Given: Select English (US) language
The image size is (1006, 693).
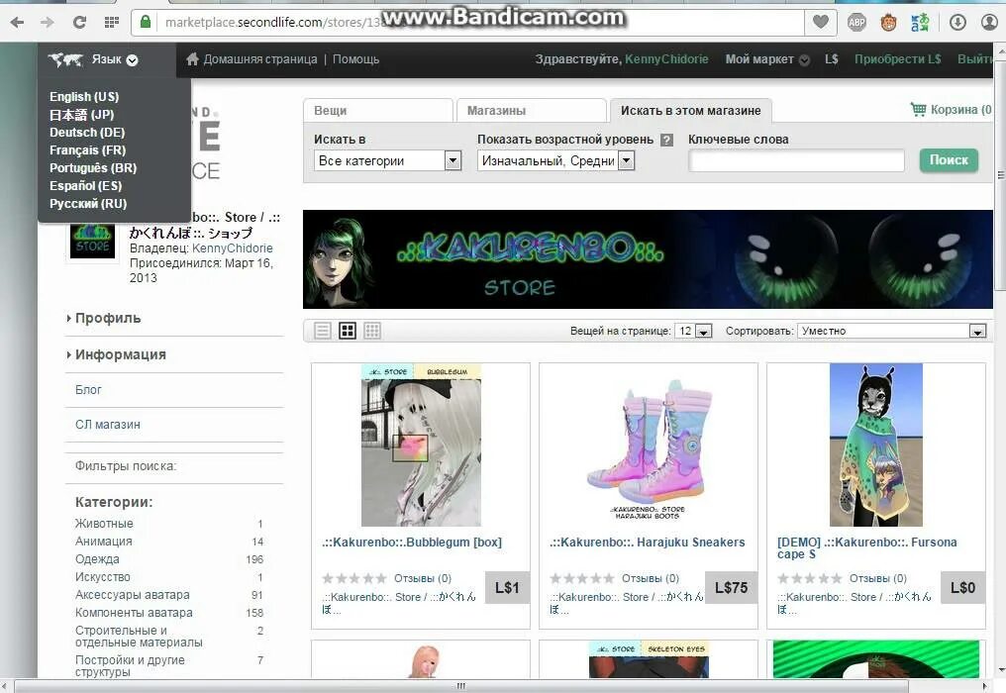Looking at the screenshot, I should pos(84,97).
